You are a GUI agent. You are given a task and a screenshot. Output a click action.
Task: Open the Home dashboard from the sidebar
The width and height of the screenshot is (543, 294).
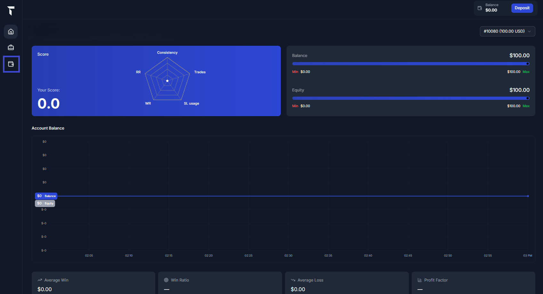tap(11, 32)
